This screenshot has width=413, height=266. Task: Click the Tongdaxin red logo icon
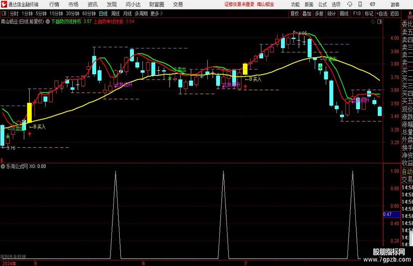tap(3, 4)
